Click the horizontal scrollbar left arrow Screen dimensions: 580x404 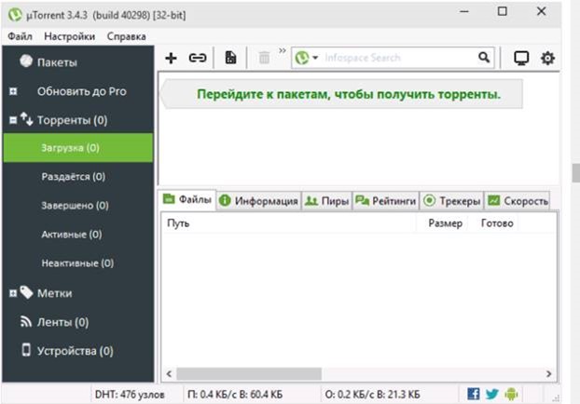pyautogui.click(x=169, y=373)
